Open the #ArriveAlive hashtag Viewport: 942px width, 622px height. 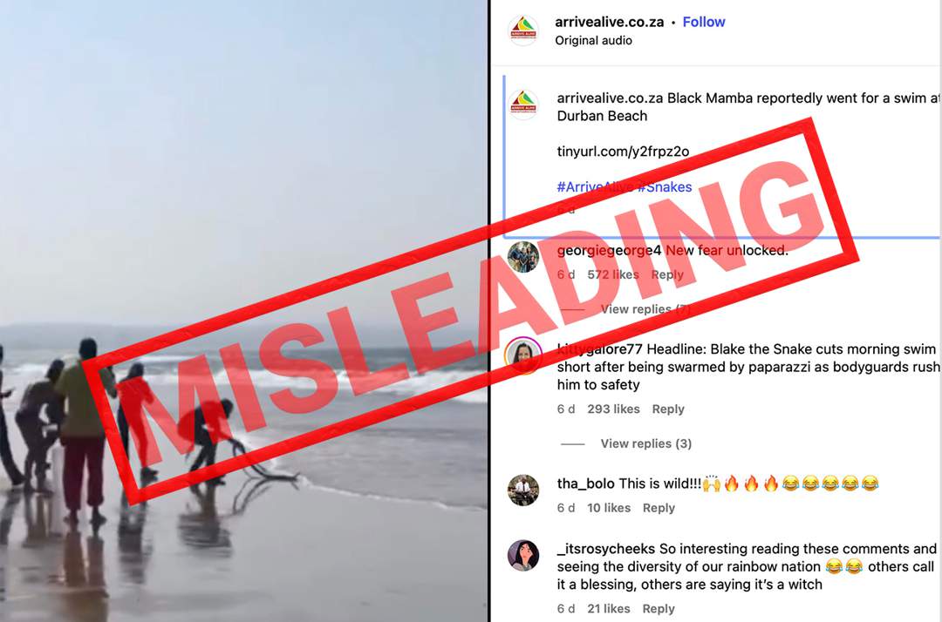click(596, 187)
